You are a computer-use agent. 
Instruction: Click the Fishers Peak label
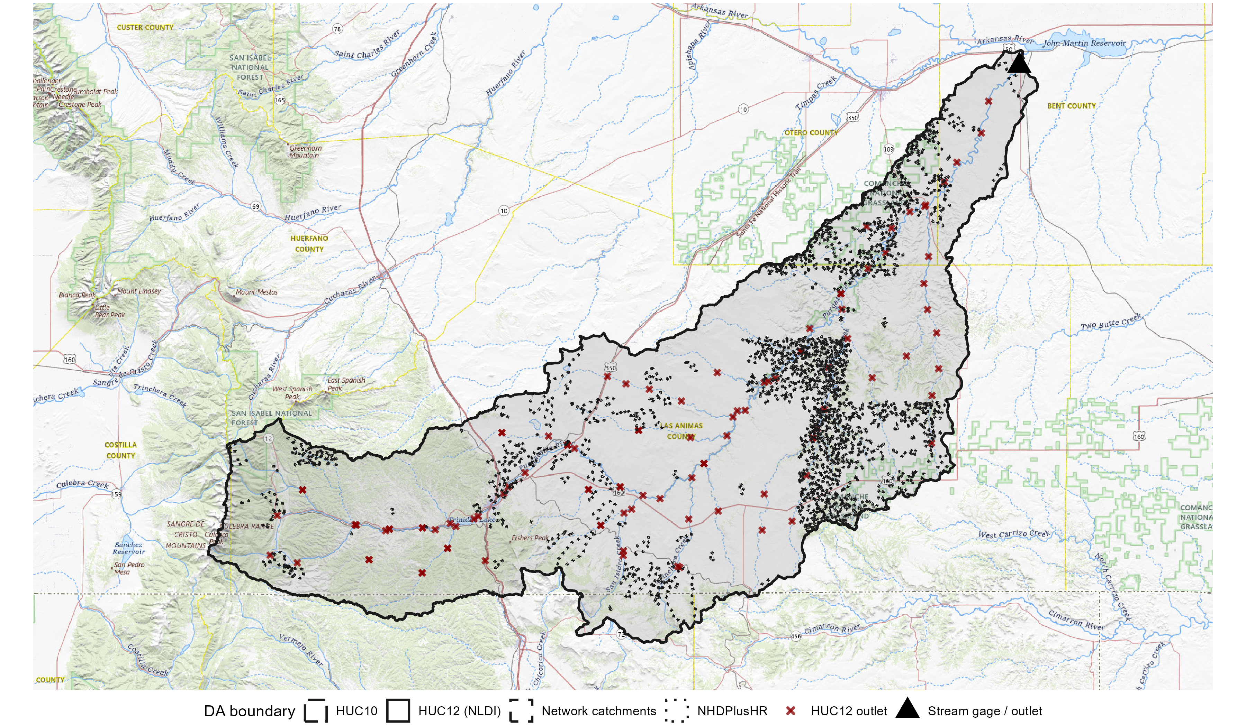[x=530, y=538]
